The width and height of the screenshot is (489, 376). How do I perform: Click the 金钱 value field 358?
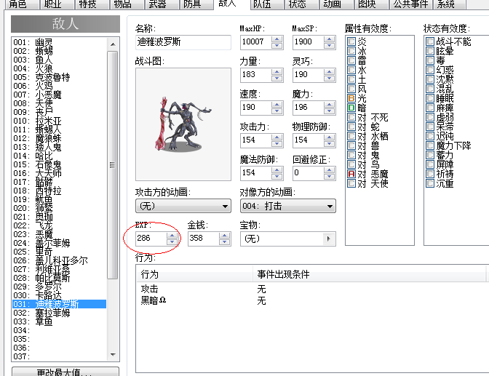click(203, 239)
